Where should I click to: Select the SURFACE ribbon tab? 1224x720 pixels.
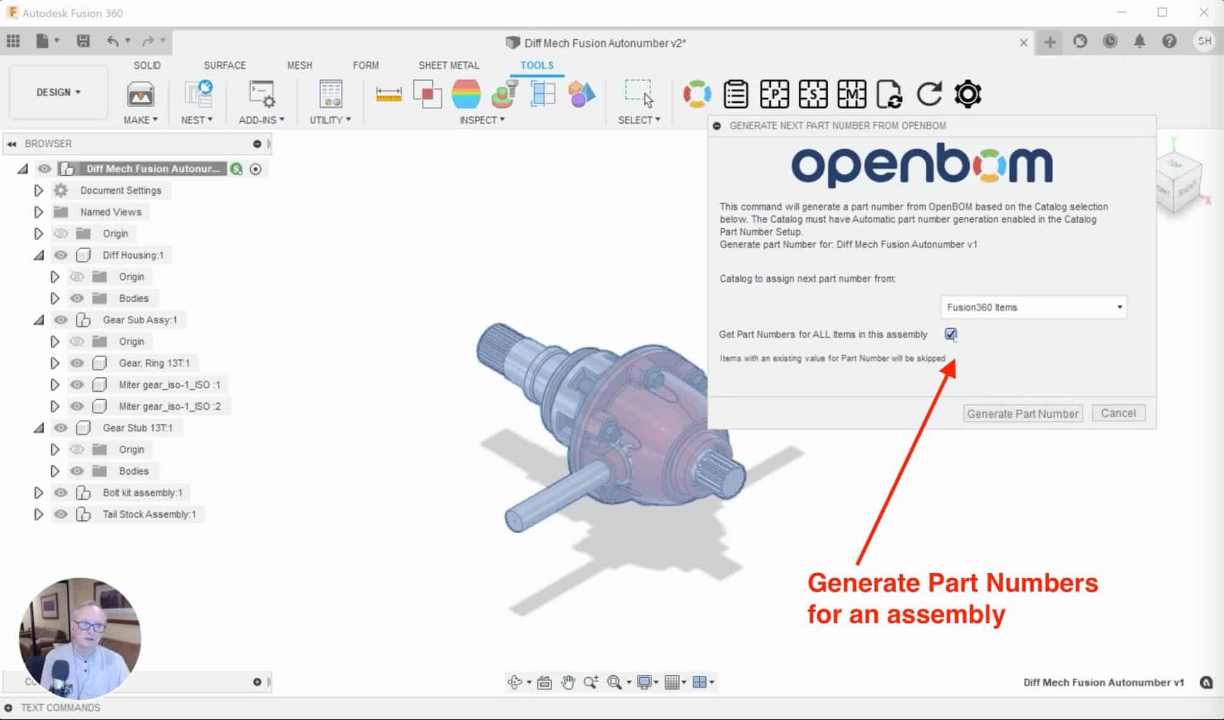[x=225, y=64]
